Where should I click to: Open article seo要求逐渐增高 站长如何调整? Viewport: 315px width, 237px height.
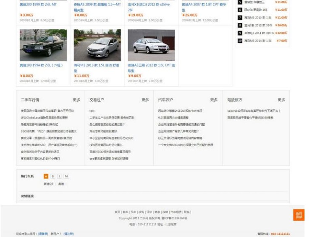click(109, 158)
